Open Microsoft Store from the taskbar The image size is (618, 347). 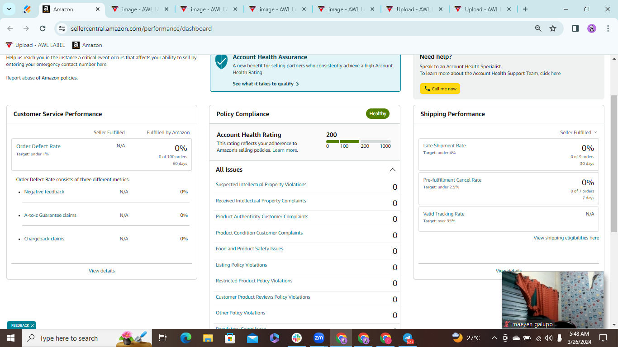point(230,338)
